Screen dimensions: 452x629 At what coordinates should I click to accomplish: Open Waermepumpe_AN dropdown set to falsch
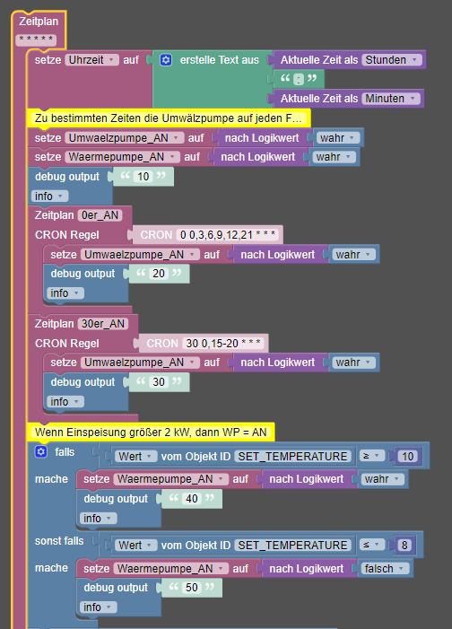[x=171, y=568]
